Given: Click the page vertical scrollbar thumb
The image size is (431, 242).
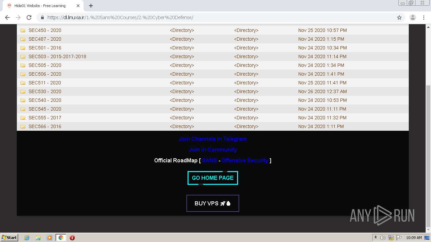Looking at the screenshot, I should 428,156.
